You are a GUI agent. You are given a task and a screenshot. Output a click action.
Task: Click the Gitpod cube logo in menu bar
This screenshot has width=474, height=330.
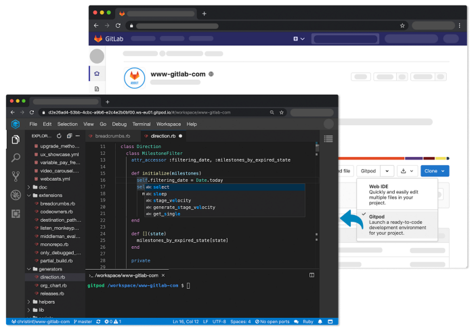click(16, 124)
